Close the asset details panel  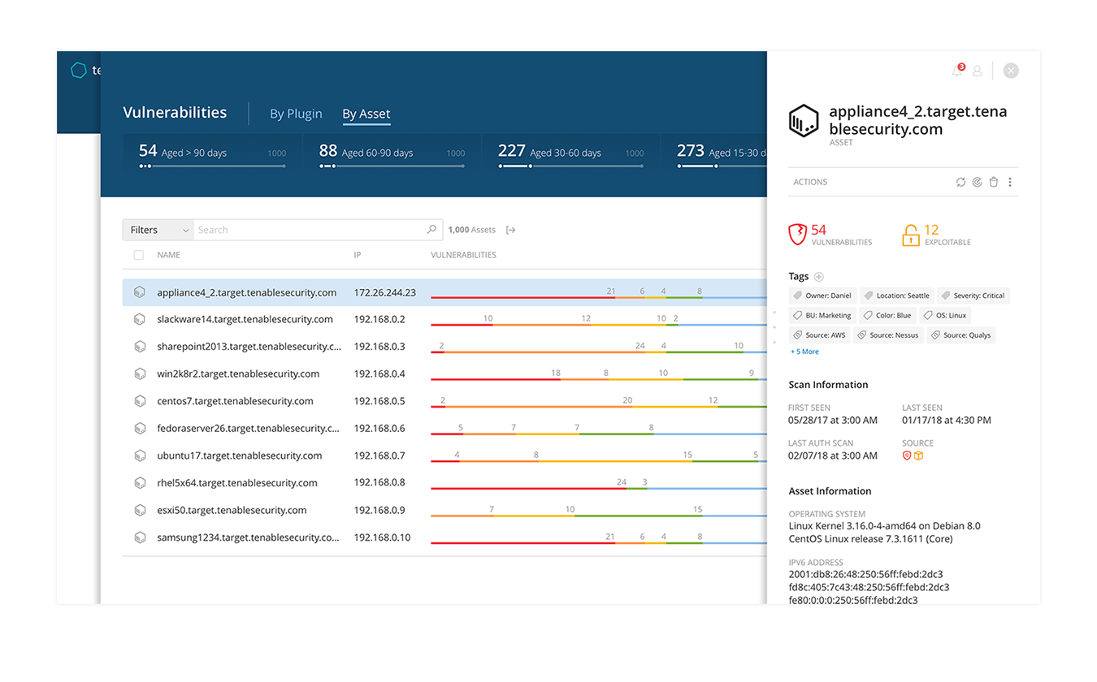pyautogui.click(x=1011, y=71)
